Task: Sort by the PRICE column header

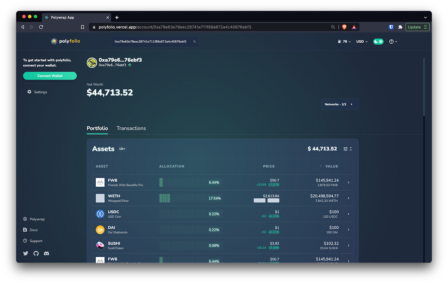Action: point(269,166)
